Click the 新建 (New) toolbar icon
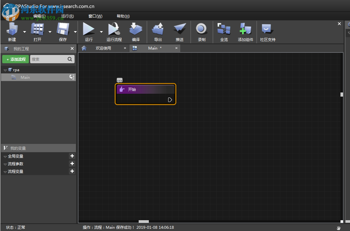Viewport: 350px width, 231px height. [12, 30]
